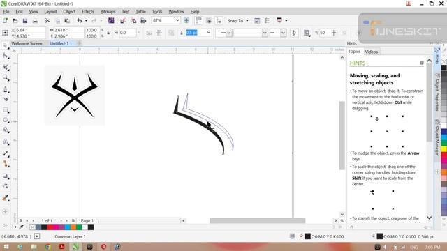
Task: Select the Pick tool in the toolbox
Action: pyautogui.click(x=5, y=45)
